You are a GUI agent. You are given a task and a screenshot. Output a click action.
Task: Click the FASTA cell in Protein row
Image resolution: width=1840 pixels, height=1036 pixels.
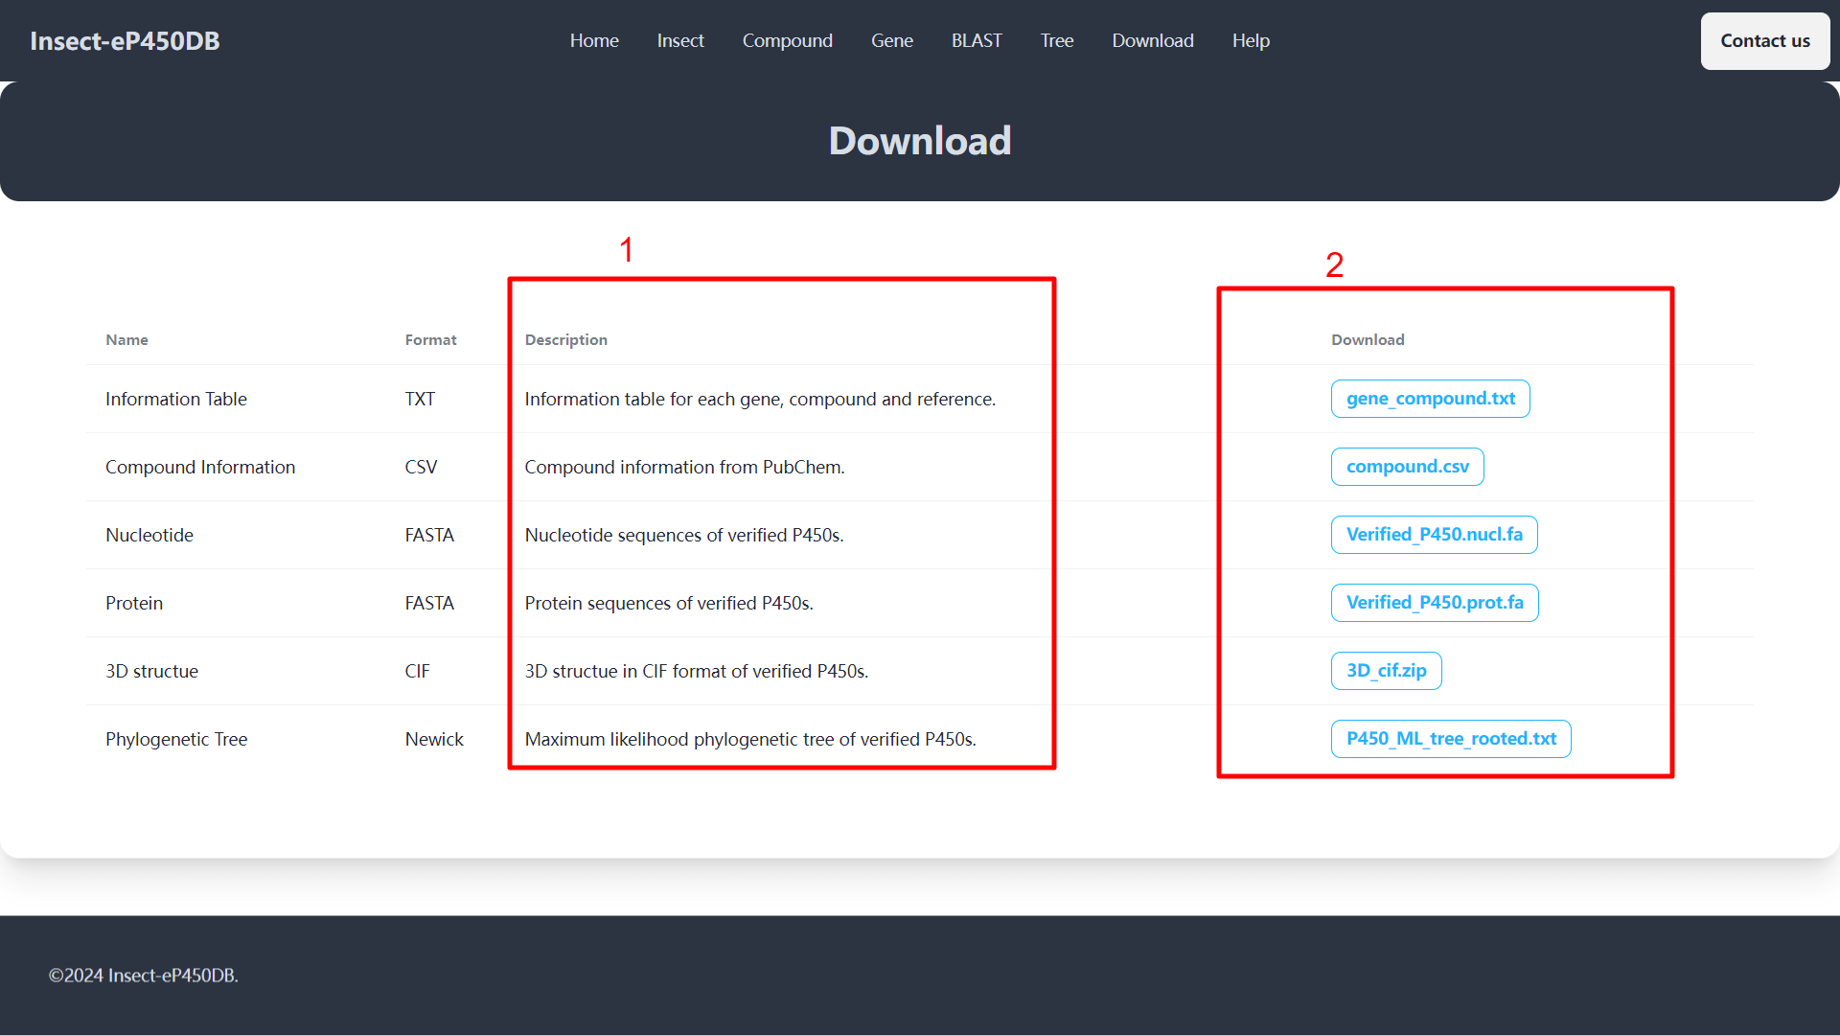click(429, 604)
